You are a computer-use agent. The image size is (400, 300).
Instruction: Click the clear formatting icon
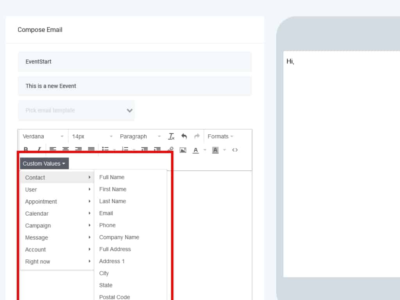tap(171, 136)
